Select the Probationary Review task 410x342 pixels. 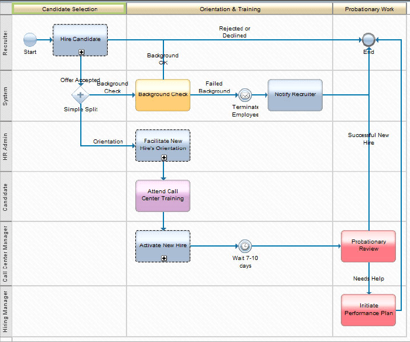[x=368, y=246]
